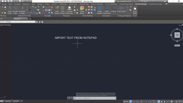Viewport: 183px width, 103px height.
Task: Open Grade Distribution chart tool
Action: click(107, 10)
